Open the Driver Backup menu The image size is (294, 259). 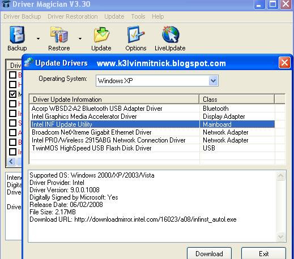(22, 16)
